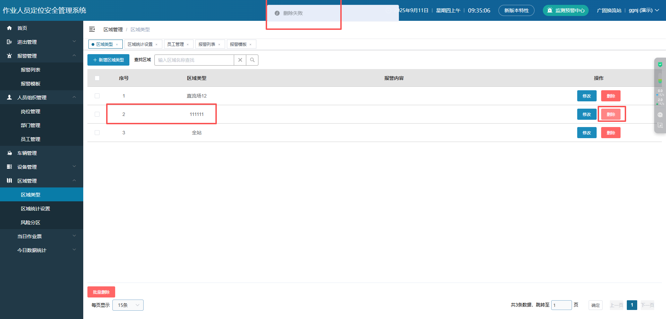Click page number 1 in pagination
The width and height of the screenshot is (666, 319).
(x=632, y=305)
